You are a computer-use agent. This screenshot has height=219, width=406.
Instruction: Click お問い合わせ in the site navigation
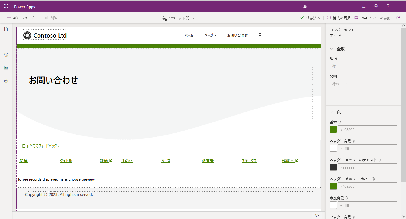pyautogui.click(x=237, y=35)
